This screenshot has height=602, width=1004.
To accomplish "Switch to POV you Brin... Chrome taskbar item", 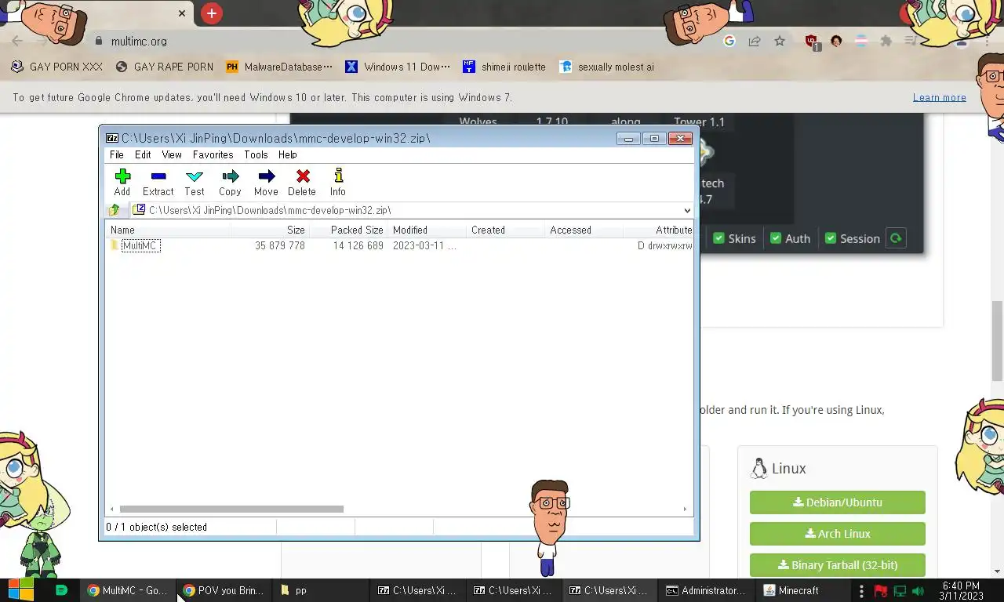I will click(224, 590).
